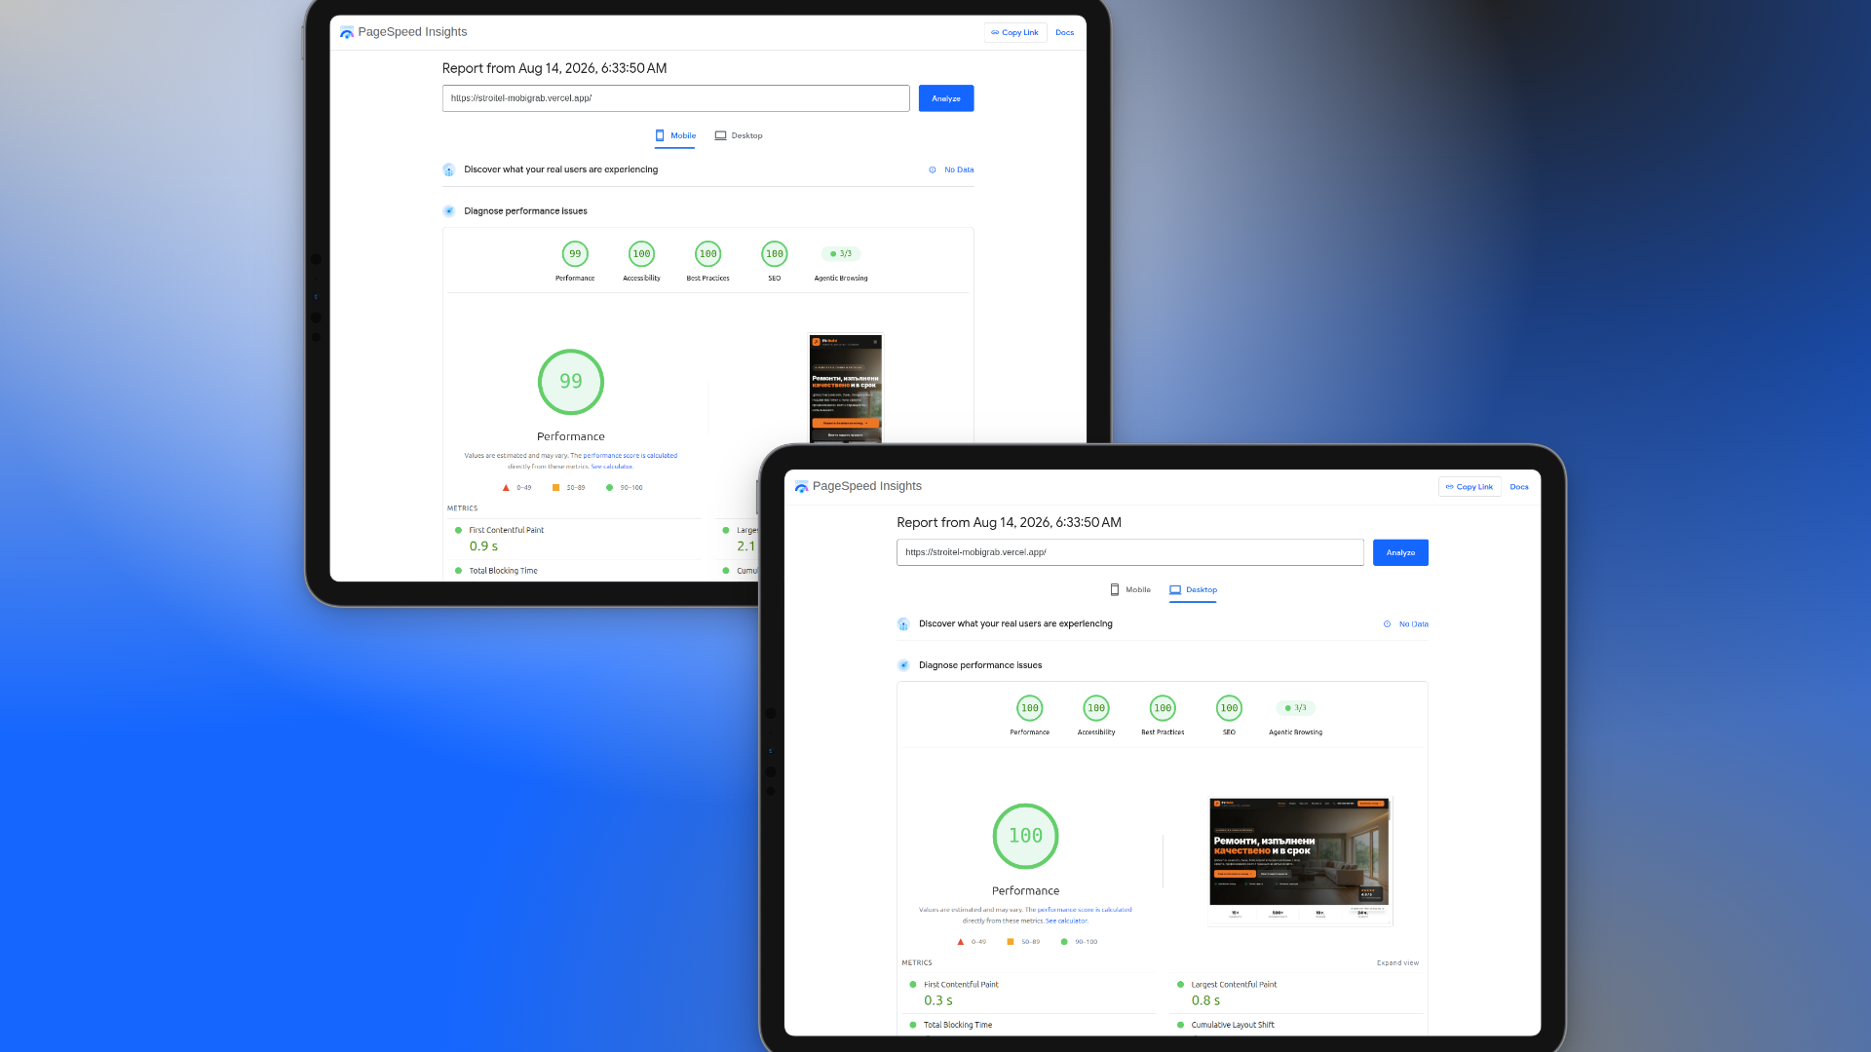Open Docs link in upper tablet

1064,32
